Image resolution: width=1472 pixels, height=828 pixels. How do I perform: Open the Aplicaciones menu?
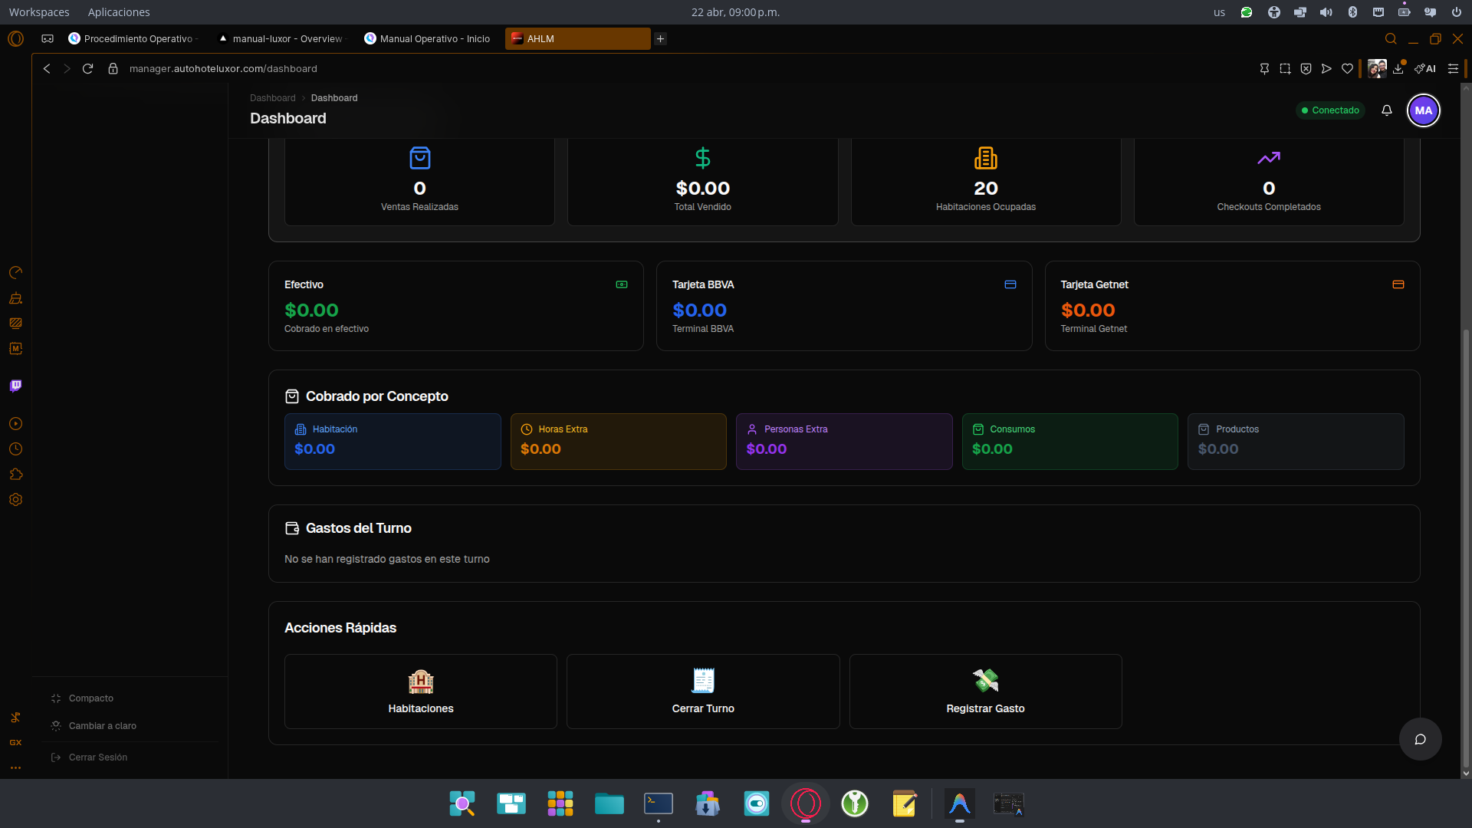(119, 12)
